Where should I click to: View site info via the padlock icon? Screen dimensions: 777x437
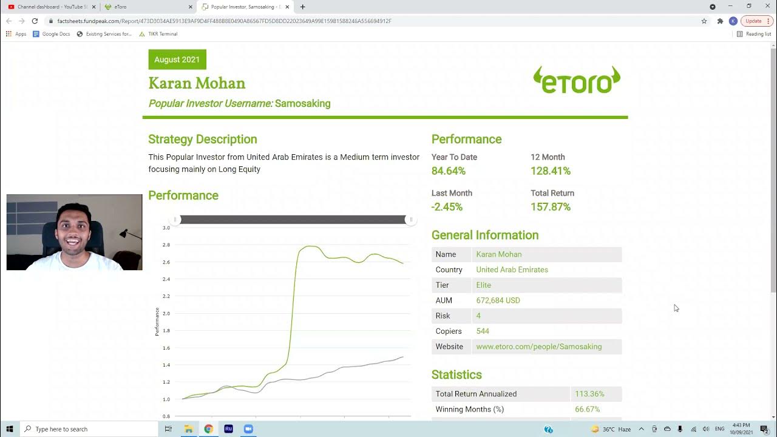51,21
